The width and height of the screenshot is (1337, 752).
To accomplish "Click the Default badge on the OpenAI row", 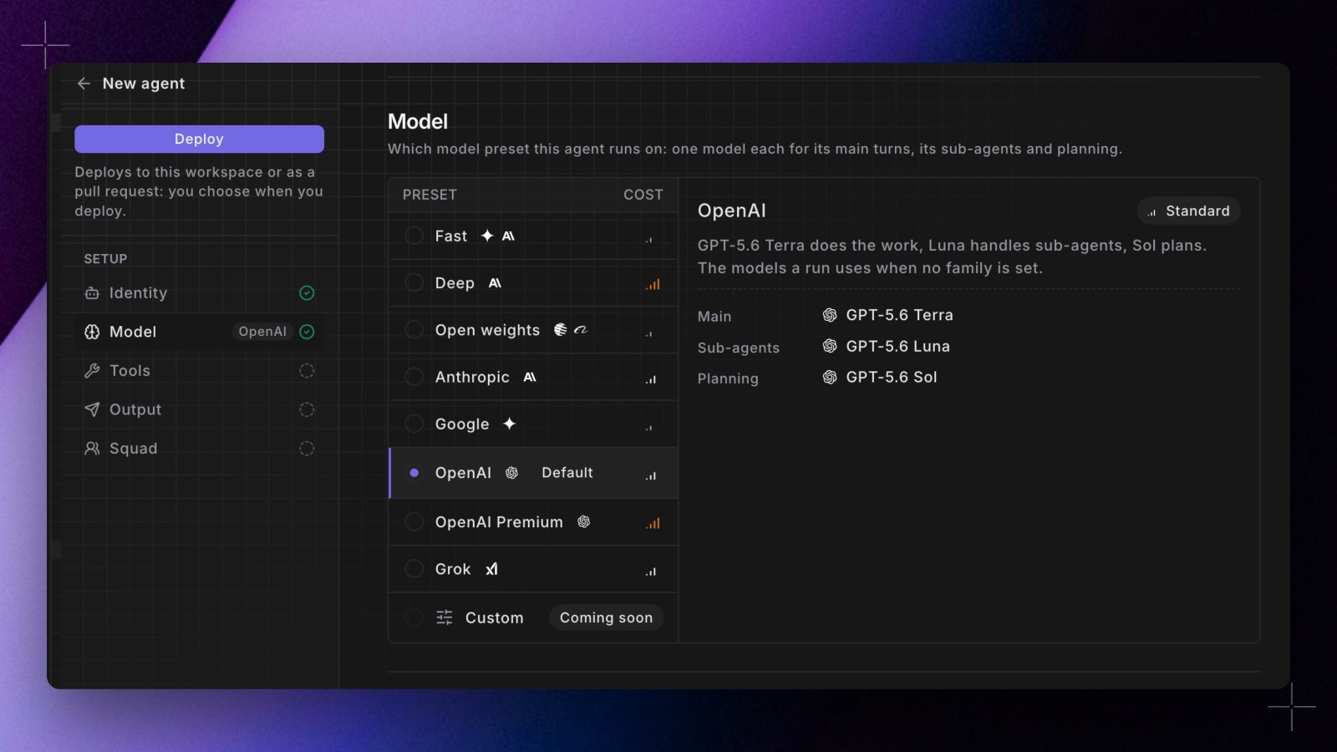I will coord(567,473).
